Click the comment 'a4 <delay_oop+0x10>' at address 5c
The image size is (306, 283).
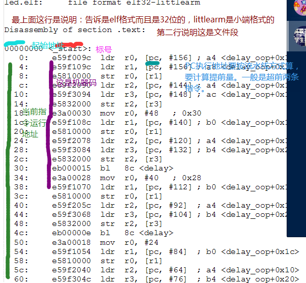click(x=253, y=270)
